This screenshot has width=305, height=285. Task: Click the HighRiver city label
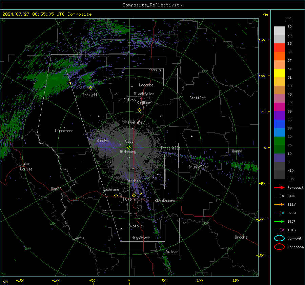[140, 238]
